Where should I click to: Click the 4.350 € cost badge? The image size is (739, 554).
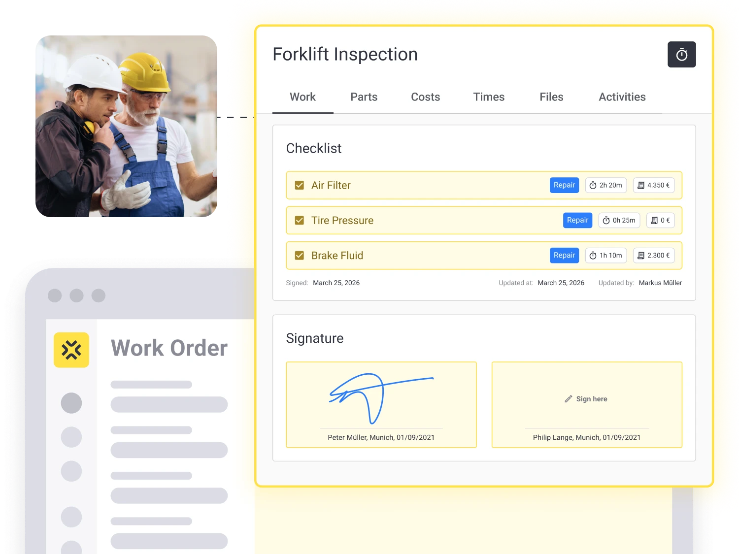coord(654,185)
